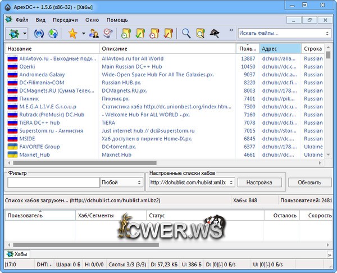Click the magnifying glass Search icon
Viewport: 337px width, 273px height.
tap(185, 34)
